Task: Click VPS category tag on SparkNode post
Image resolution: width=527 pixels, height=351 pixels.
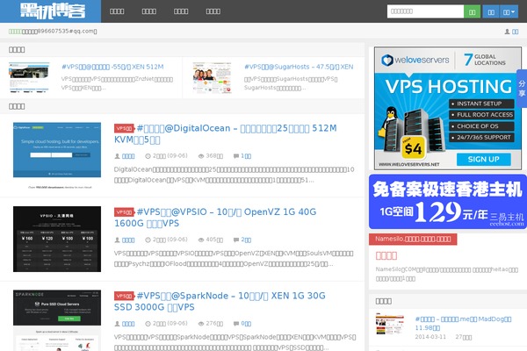Action: [124, 296]
